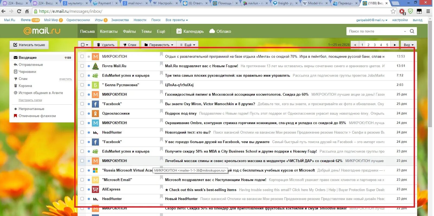Click Facebook avatar for Oxy Miron email

pyautogui.click(x=95, y=104)
